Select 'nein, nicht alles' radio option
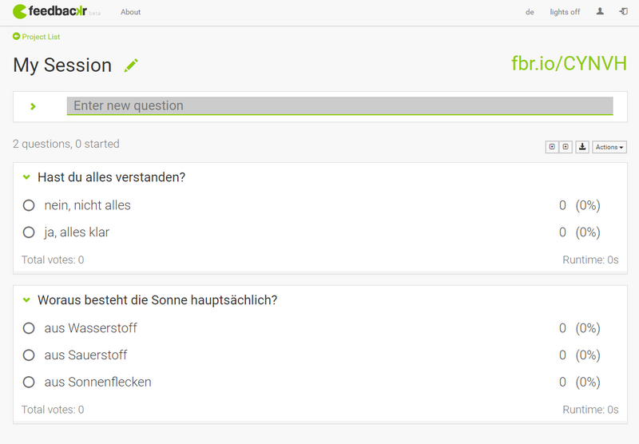Image resolution: width=639 pixels, height=444 pixels. (29, 205)
